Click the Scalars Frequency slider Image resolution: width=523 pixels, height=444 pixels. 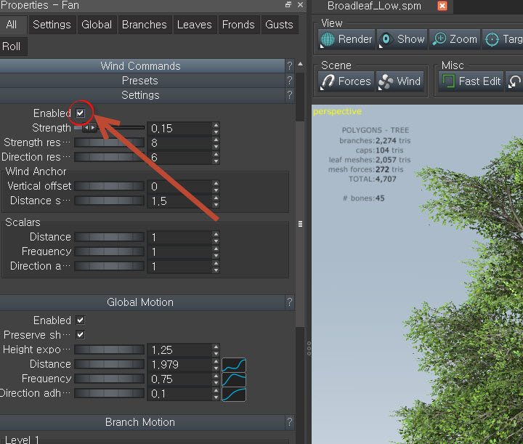click(x=109, y=251)
